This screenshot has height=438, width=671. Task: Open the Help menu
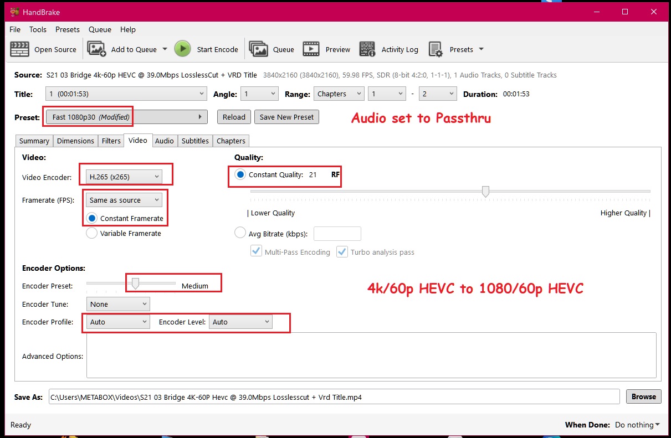point(128,29)
